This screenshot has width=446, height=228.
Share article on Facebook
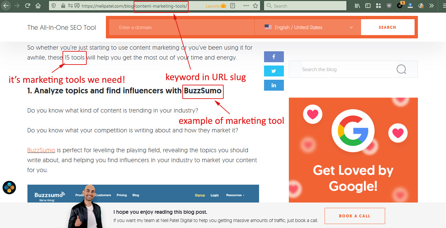[x=274, y=57]
